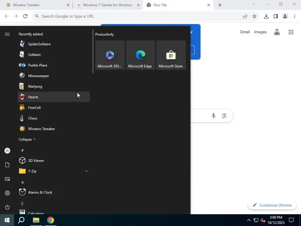
Task: Click Customize Chrome button
Action: coord(272,205)
